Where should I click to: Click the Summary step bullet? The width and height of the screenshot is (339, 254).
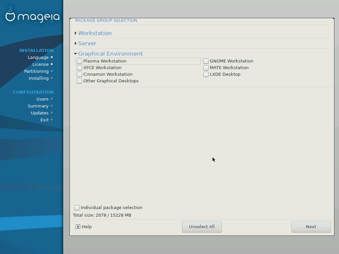tap(52, 106)
